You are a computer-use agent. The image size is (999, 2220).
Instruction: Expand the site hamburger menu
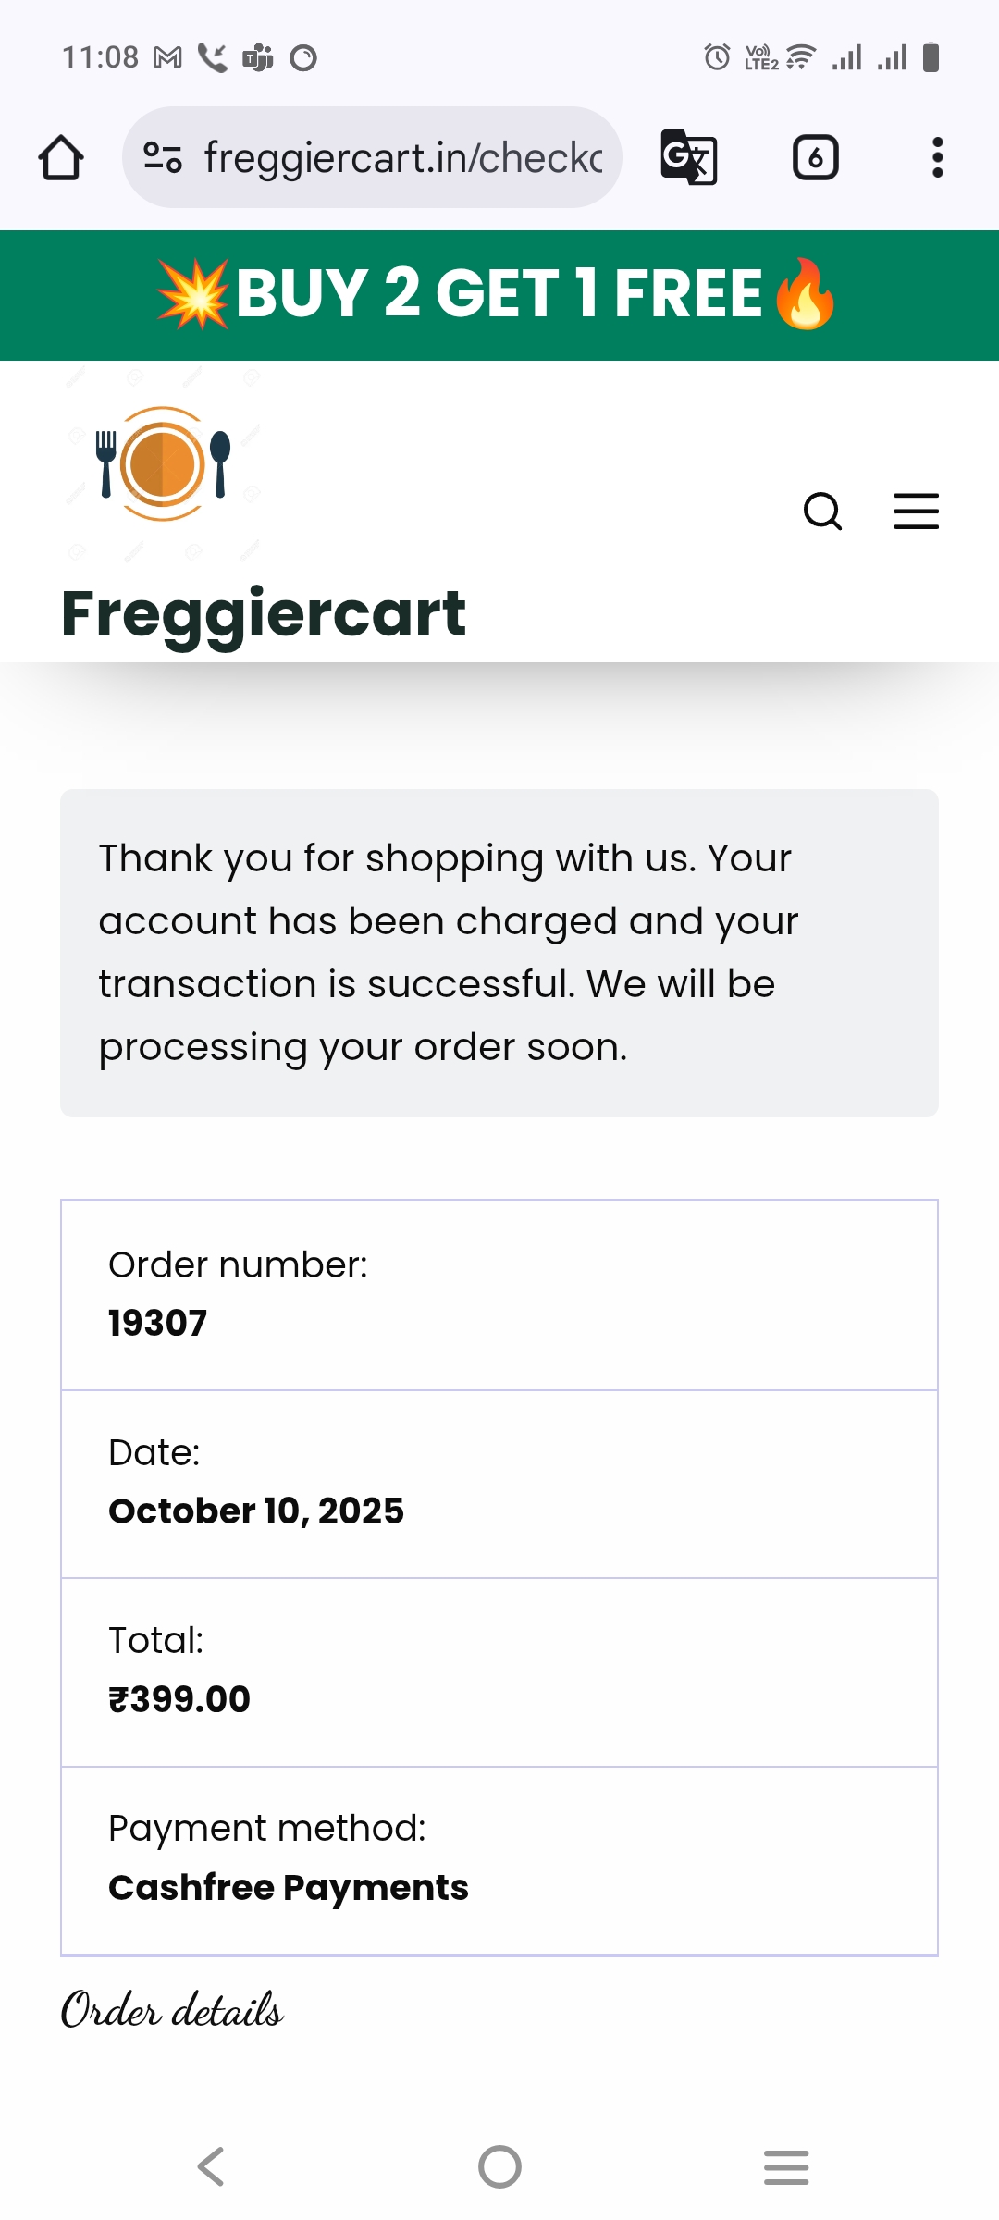916,511
